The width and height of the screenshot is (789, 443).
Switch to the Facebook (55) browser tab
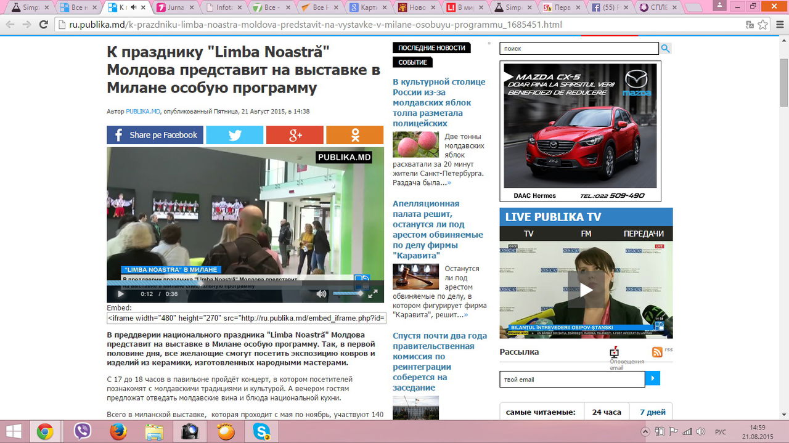pos(608,8)
